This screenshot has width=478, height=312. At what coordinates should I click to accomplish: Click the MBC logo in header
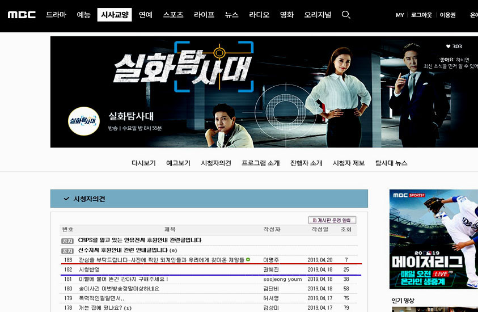(22, 15)
